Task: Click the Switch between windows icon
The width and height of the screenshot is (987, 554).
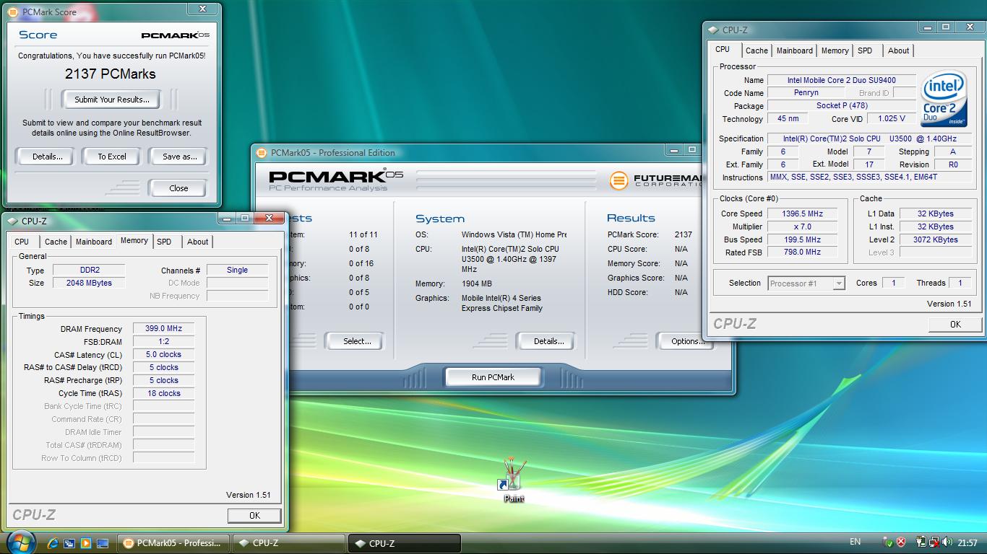Action: [x=69, y=543]
